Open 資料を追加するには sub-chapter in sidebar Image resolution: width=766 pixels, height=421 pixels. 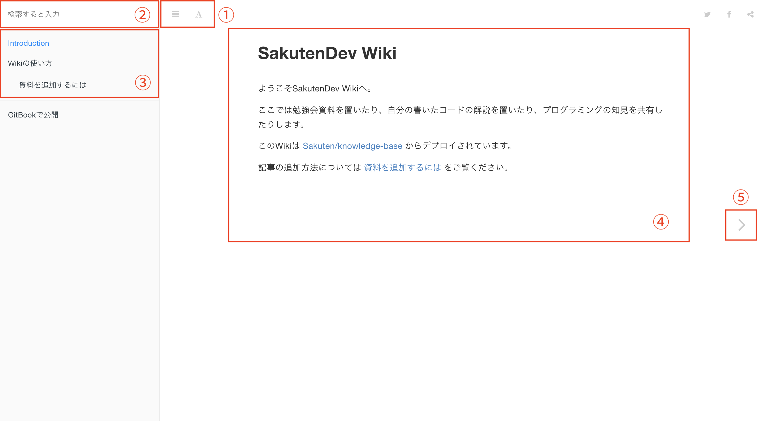pos(52,85)
